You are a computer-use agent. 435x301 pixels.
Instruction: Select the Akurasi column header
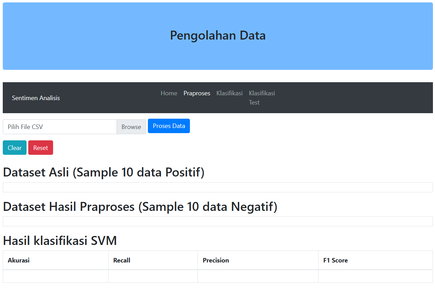(19, 260)
